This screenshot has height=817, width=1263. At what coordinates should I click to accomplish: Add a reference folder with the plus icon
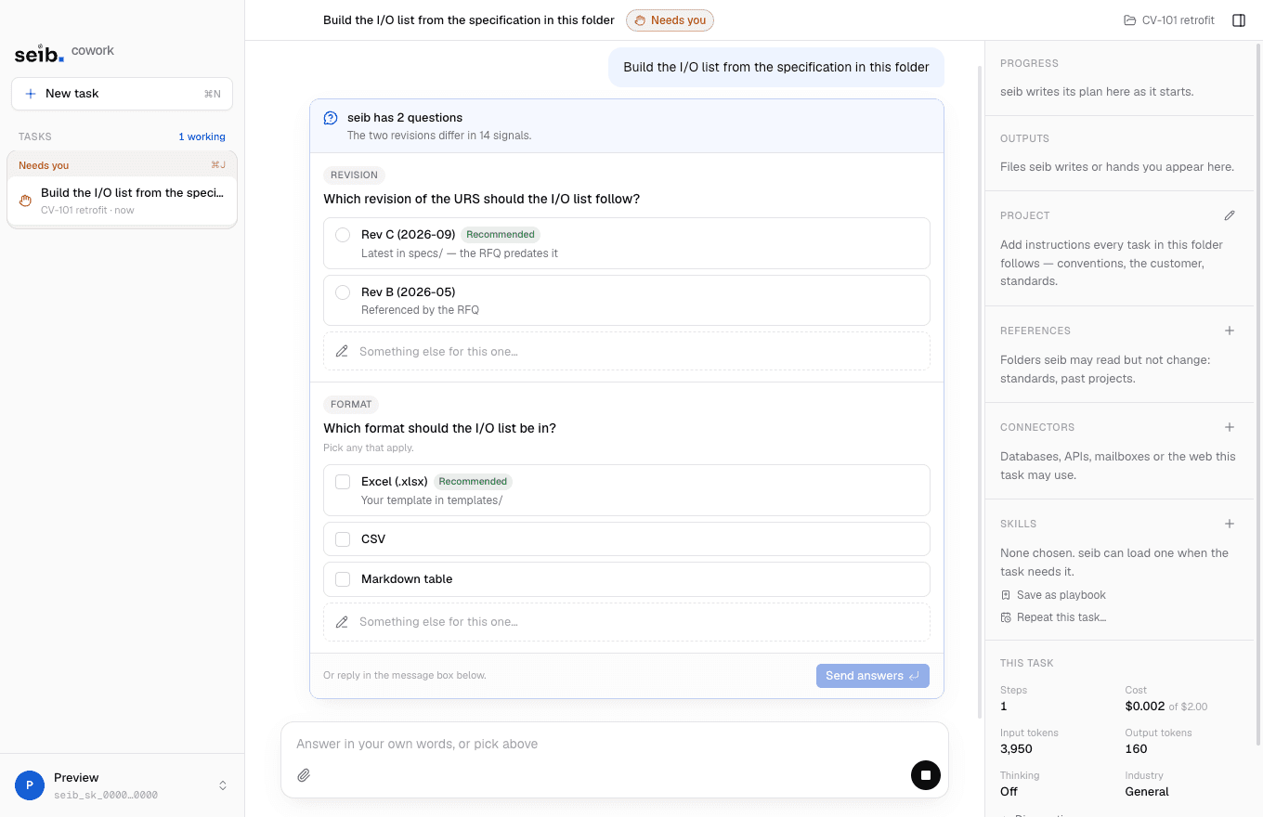[x=1230, y=331]
